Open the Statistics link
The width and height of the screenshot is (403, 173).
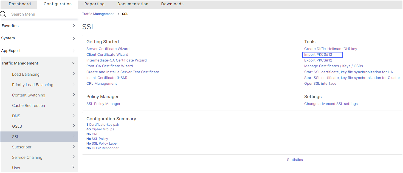tap(295, 160)
